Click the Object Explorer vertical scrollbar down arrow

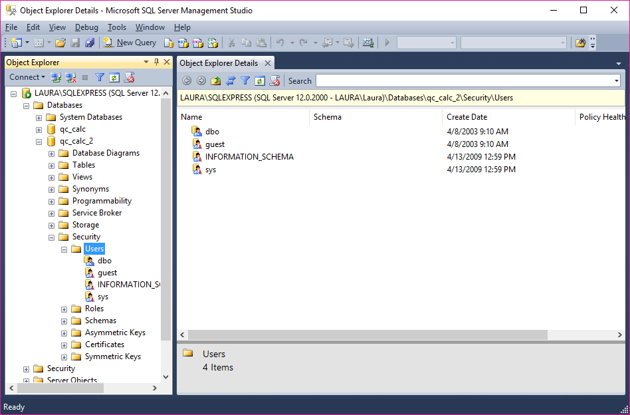tap(166, 377)
